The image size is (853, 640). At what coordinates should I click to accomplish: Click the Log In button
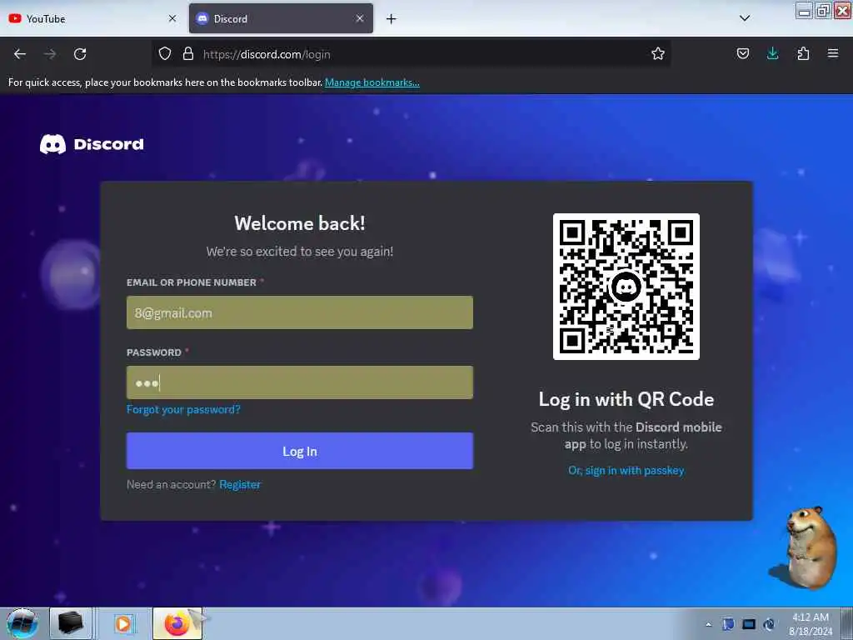coord(300,451)
